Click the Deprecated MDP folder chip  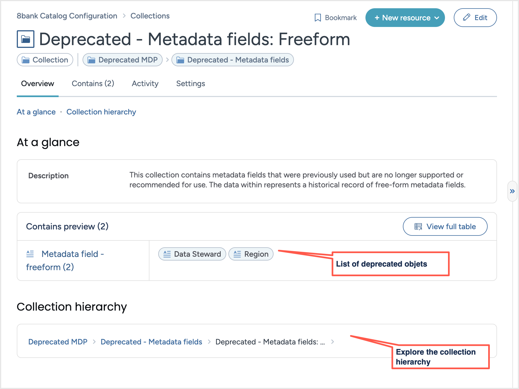tap(122, 60)
